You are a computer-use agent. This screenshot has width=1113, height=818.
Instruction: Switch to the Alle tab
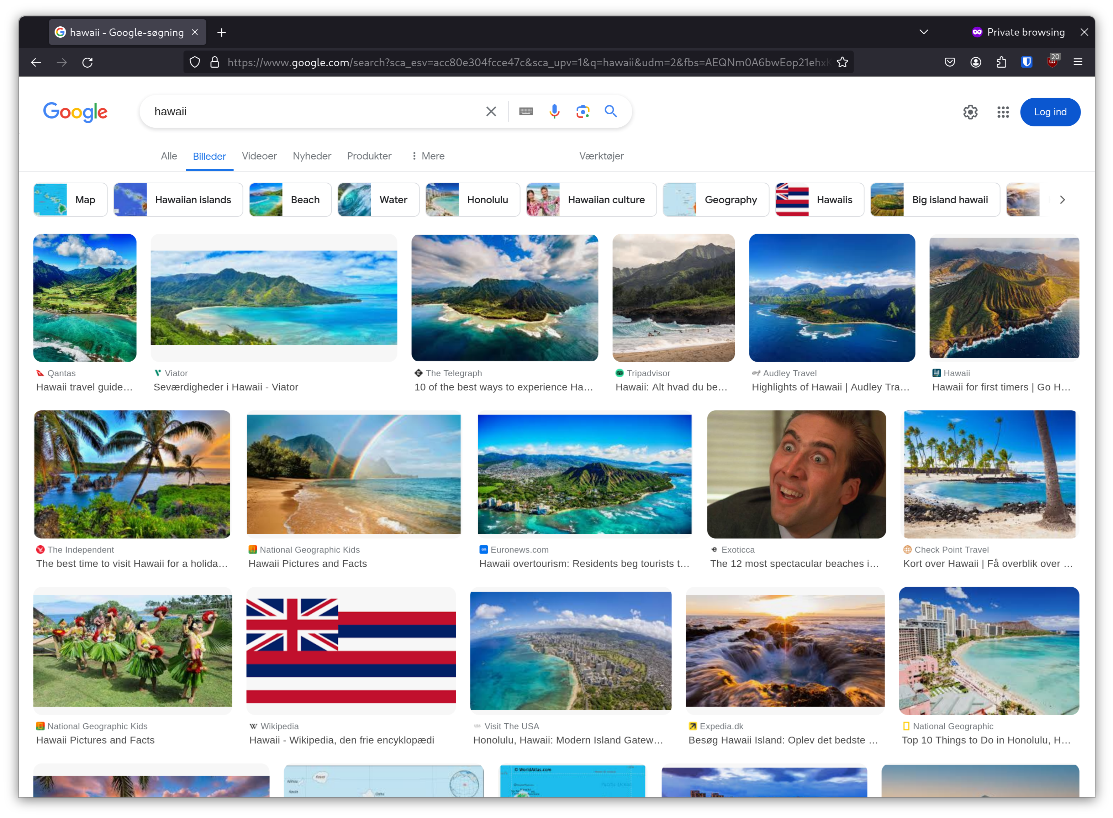pyautogui.click(x=169, y=156)
